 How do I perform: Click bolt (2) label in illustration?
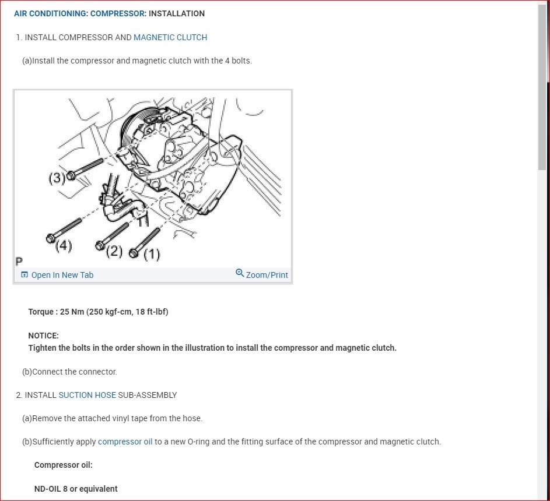[114, 251]
